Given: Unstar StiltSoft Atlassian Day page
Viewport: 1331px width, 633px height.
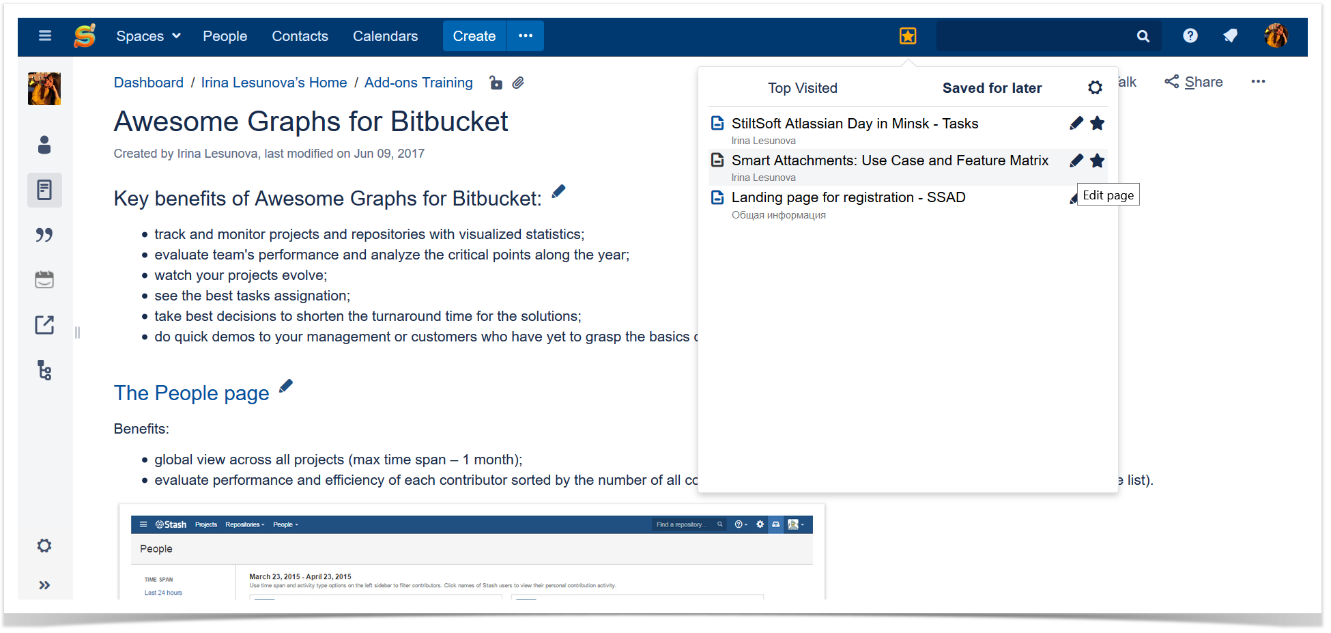Looking at the screenshot, I should click(x=1097, y=124).
